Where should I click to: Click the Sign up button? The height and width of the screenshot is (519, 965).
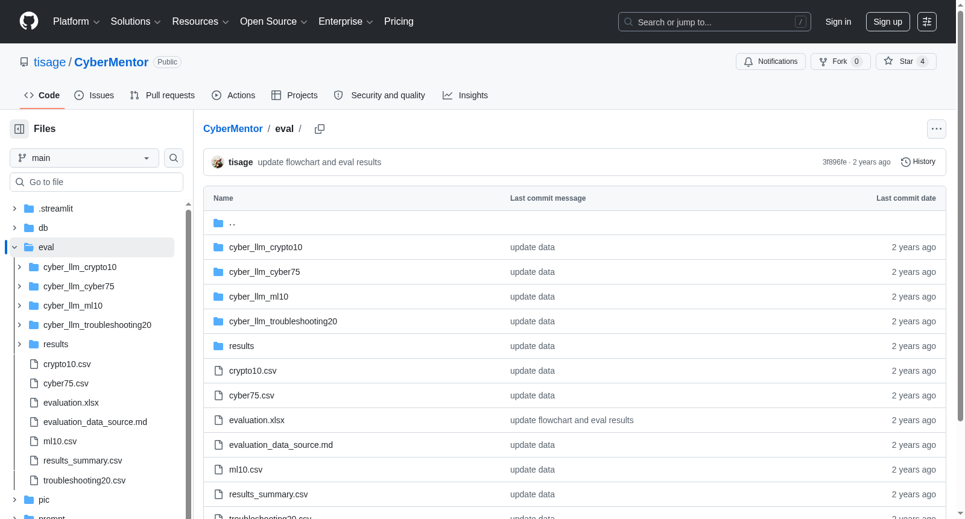pyautogui.click(x=888, y=22)
